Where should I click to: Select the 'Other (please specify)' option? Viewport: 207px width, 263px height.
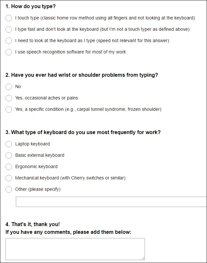pyautogui.click(x=9, y=189)
